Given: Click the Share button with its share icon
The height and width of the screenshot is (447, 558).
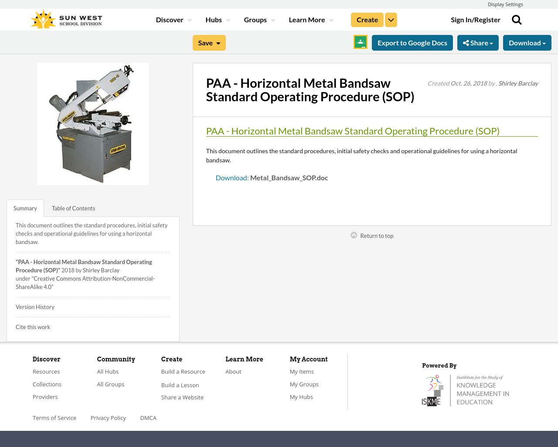Looking at the screenshot, I should (x=478, y=42).
